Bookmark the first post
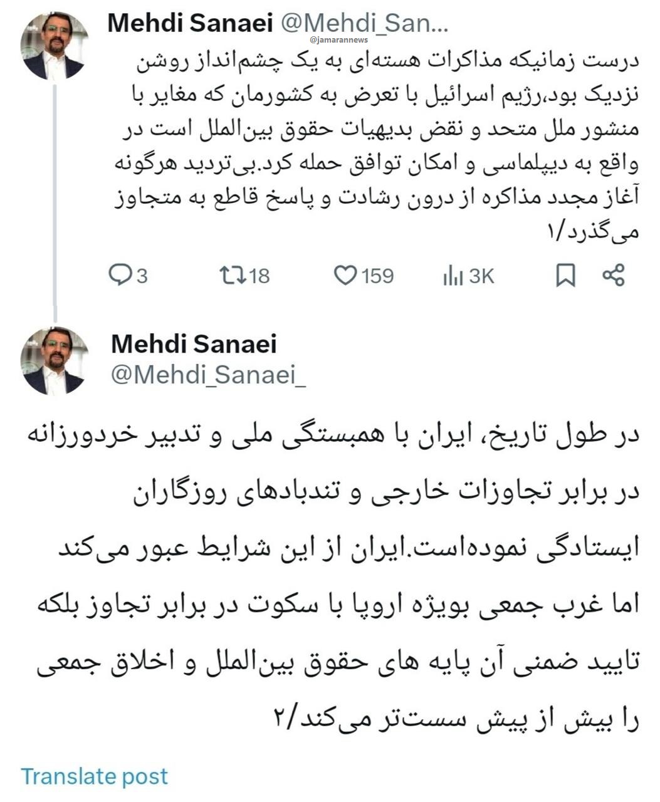Screen dimensions: 660x802 coord(565,275)
